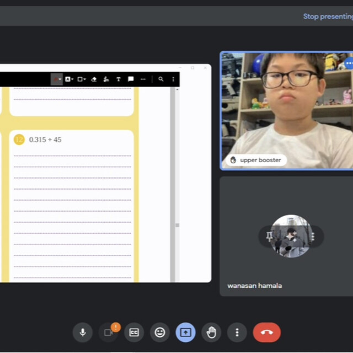Click the yellow number 12 badge
Image resolution: width=353 pixels, height=353 pixels.
19,140
